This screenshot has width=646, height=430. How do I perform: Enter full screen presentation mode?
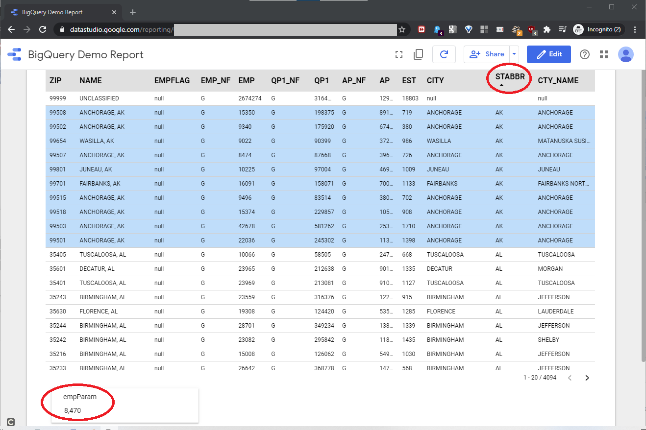click(x=399, y=54)
